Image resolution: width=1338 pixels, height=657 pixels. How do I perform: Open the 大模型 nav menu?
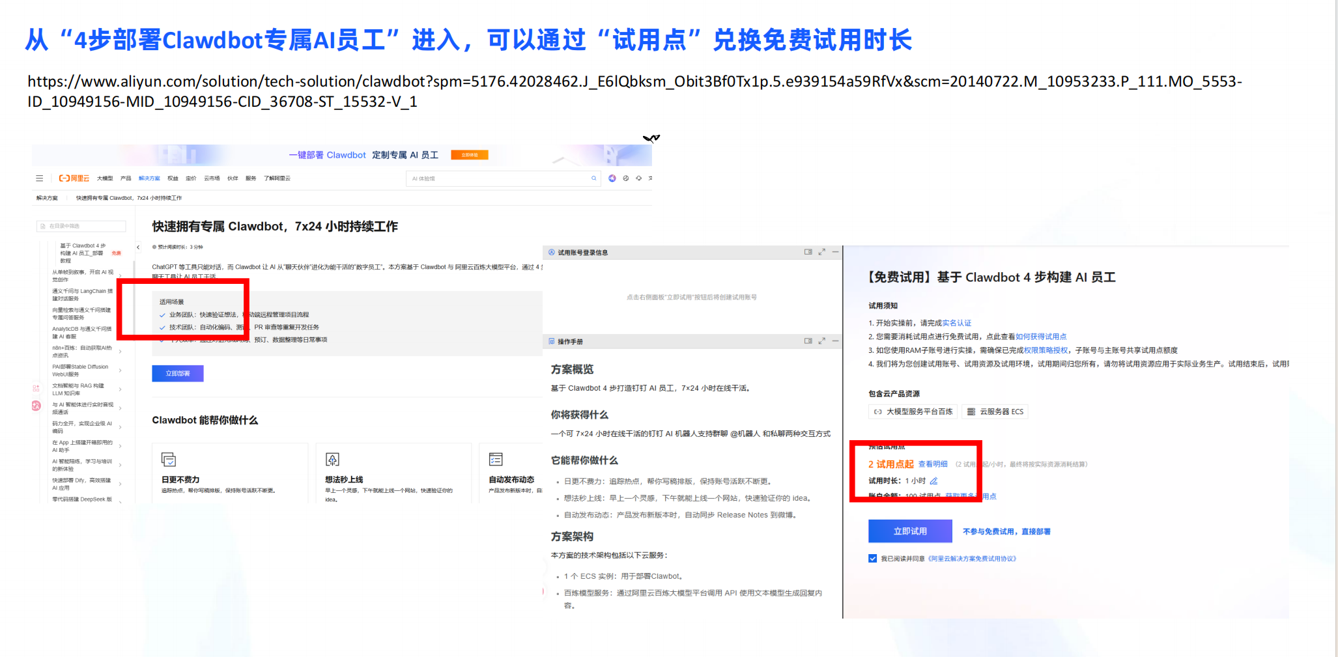tap(105, 178)
